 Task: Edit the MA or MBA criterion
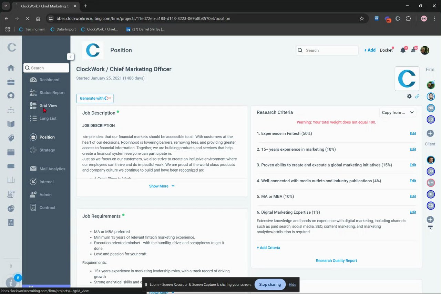click(413, 196)
